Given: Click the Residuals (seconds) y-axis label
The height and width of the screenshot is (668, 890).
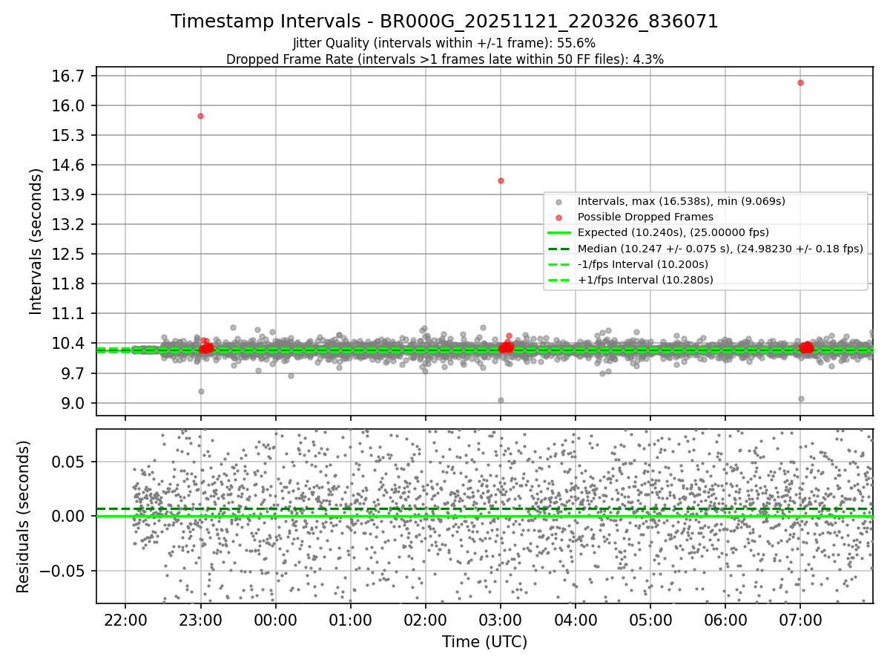Looking at the screenshot, I should click(23, 517).
